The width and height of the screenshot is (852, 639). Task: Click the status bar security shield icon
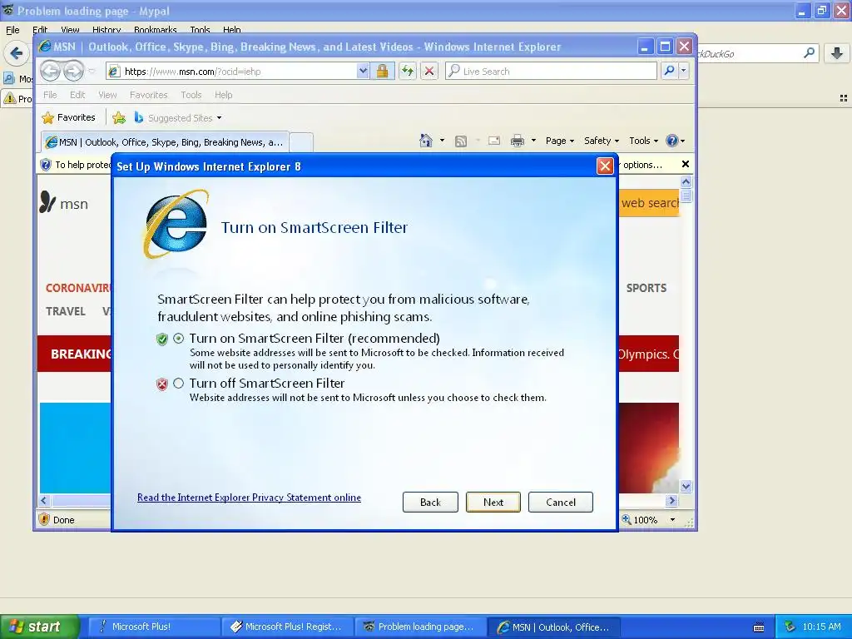(45, 519)
